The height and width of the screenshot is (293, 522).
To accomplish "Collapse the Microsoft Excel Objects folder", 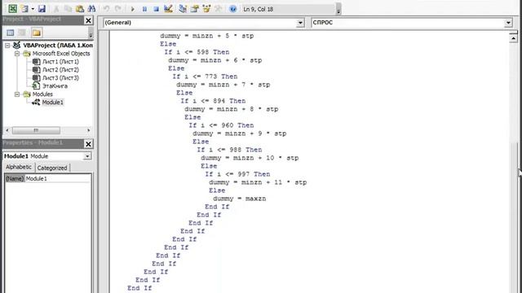I will (x=17, y=54).
